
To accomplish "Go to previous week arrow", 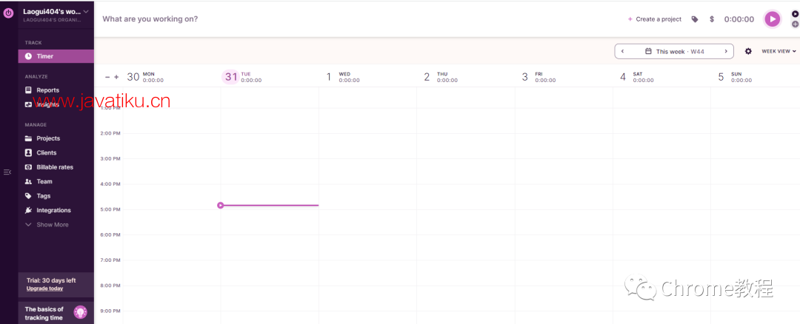I will coord(622,52).
